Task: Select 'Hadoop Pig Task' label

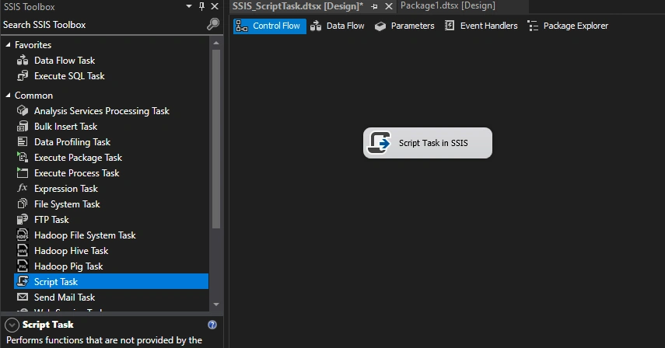Action: coord(68,266)
